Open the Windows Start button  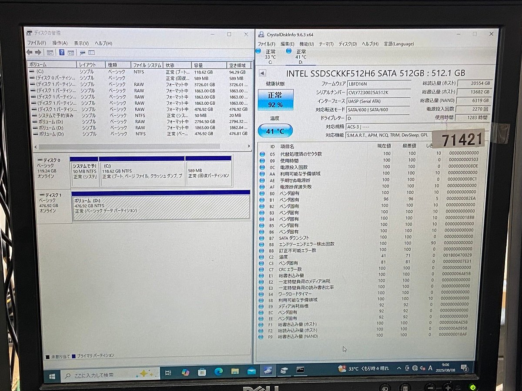[52, 376]
